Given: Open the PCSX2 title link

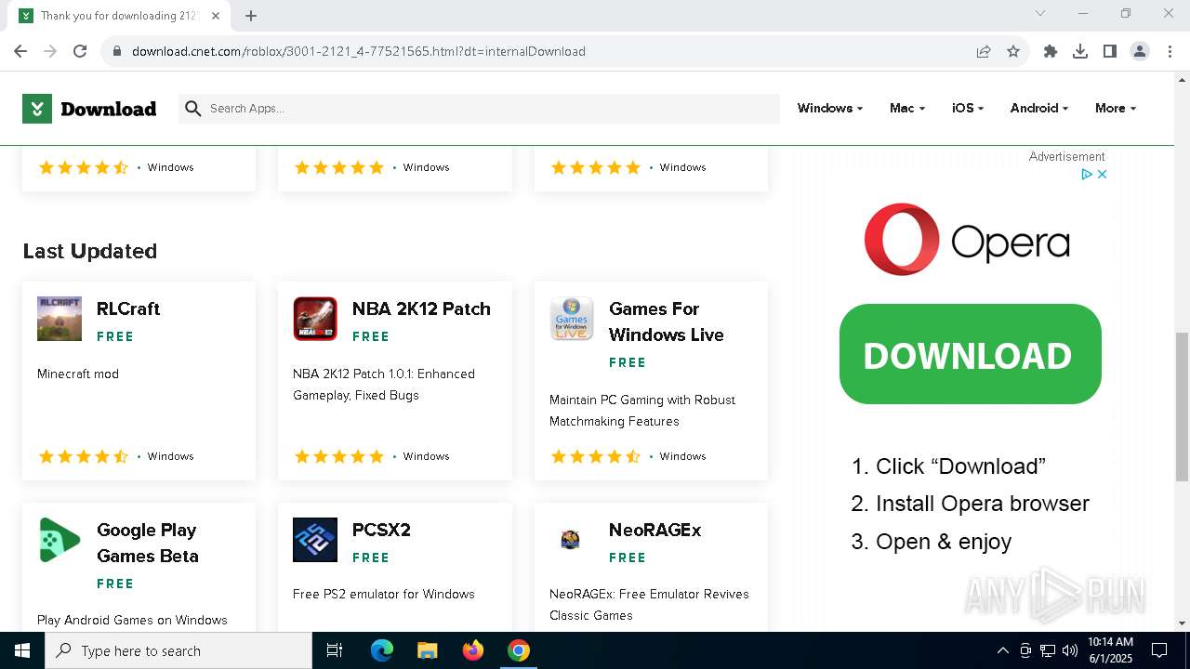Looking at the screenshot, I should (x=381, y=530).
